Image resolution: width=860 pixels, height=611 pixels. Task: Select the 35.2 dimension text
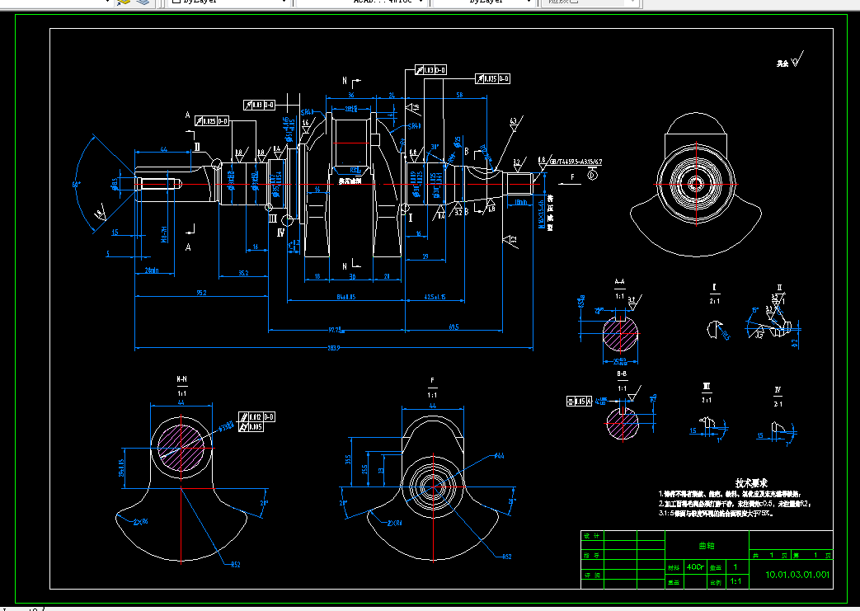243,273
